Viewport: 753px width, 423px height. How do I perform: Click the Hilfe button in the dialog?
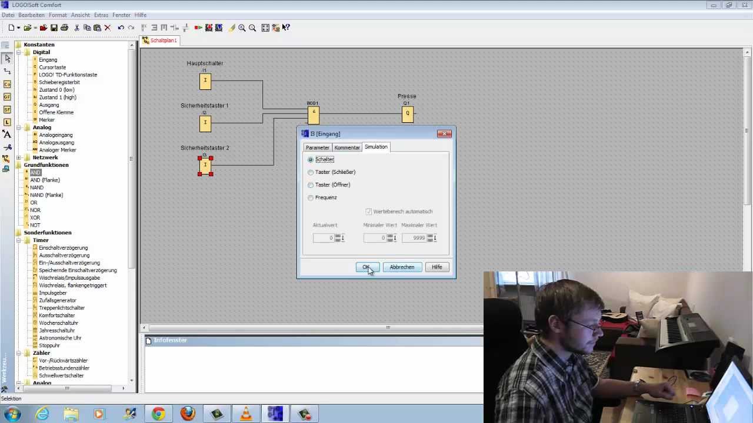point(437,267)
